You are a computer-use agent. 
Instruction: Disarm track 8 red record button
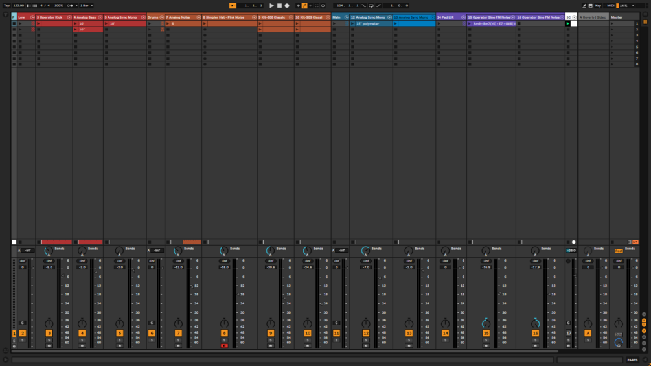(x=224, y=346)
